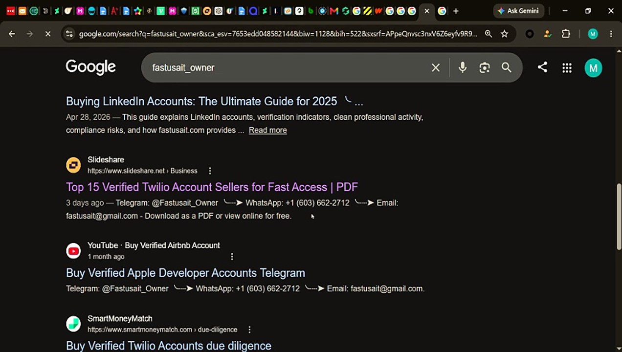Switch to the Google tab right of active tab
The width and height of the screenshot is (622, 352).
pos(442,11)
